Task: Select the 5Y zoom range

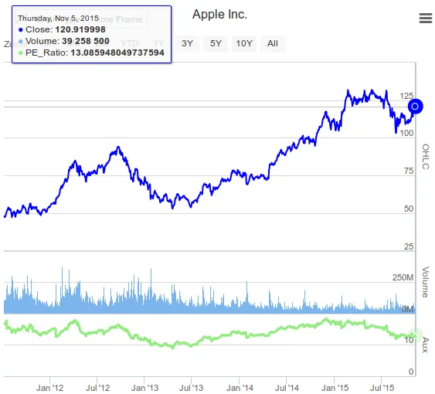Action: [216, 43]
